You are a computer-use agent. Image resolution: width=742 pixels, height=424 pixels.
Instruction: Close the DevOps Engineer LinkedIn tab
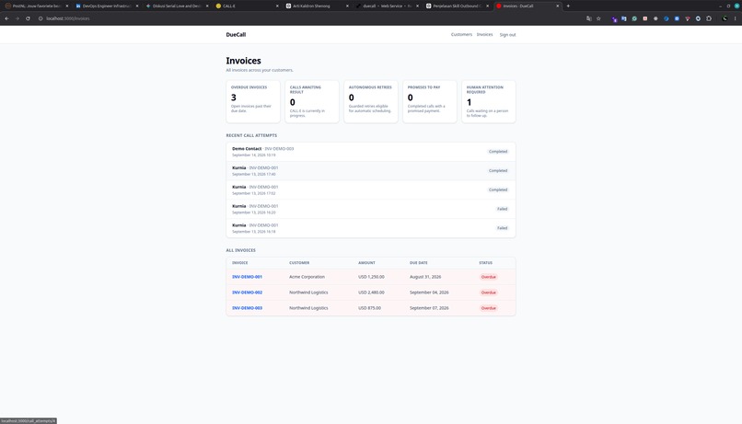[x=137, y=6]
